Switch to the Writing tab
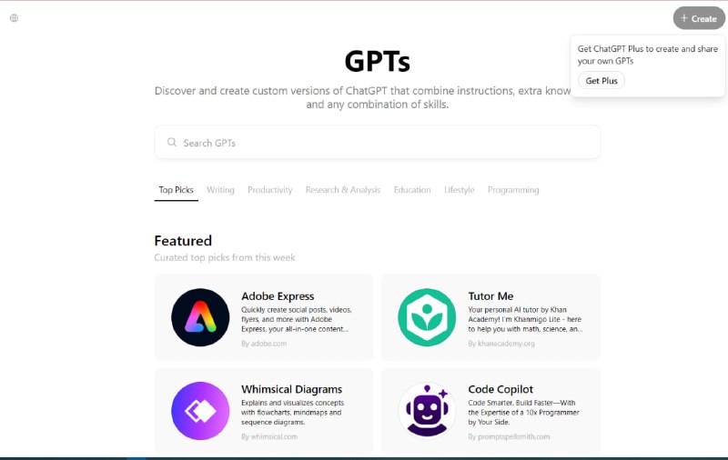The height and width of the screenshot is (460, 728). (x=220, y=190)
